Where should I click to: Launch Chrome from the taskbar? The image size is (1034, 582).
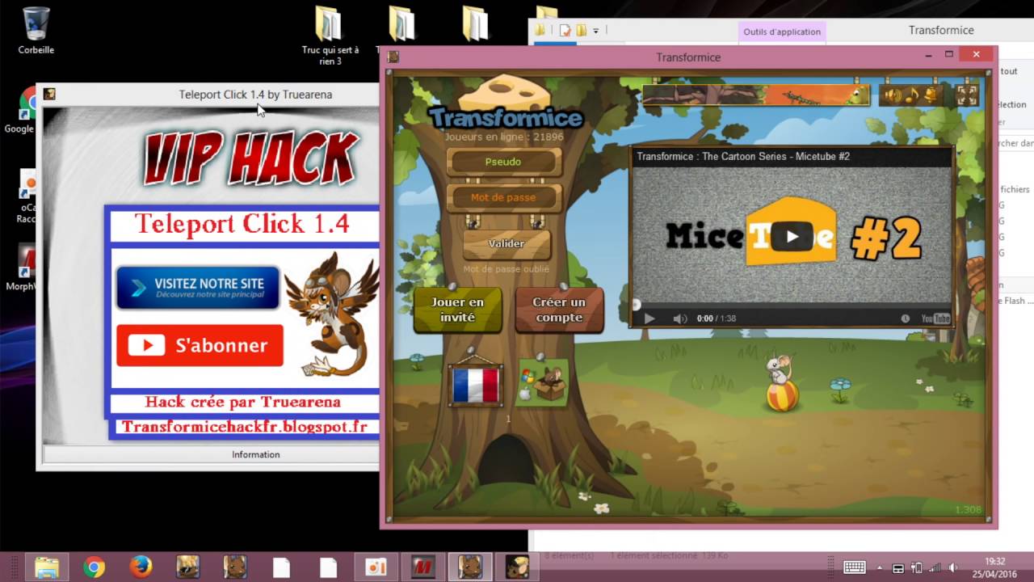coord(94,567)
